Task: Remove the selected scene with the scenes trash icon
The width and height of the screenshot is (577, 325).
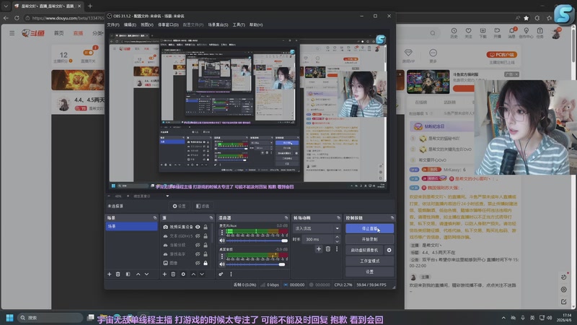Action: click(118, 274)
